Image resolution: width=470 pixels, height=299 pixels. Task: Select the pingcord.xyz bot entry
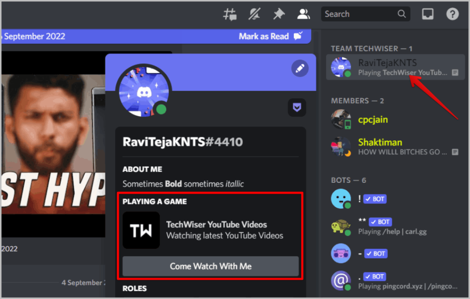click(395, 281)
